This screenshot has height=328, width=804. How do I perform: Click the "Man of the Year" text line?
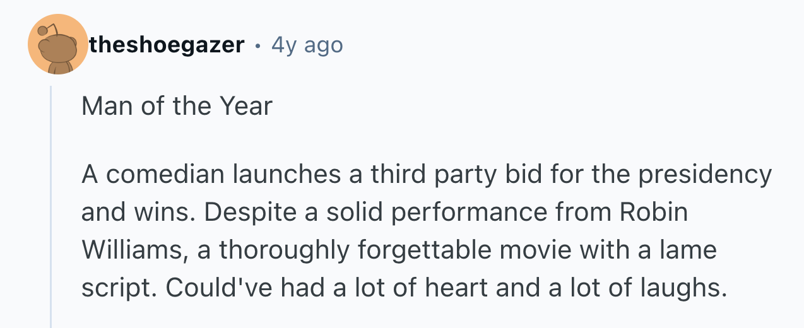[177, 106]
